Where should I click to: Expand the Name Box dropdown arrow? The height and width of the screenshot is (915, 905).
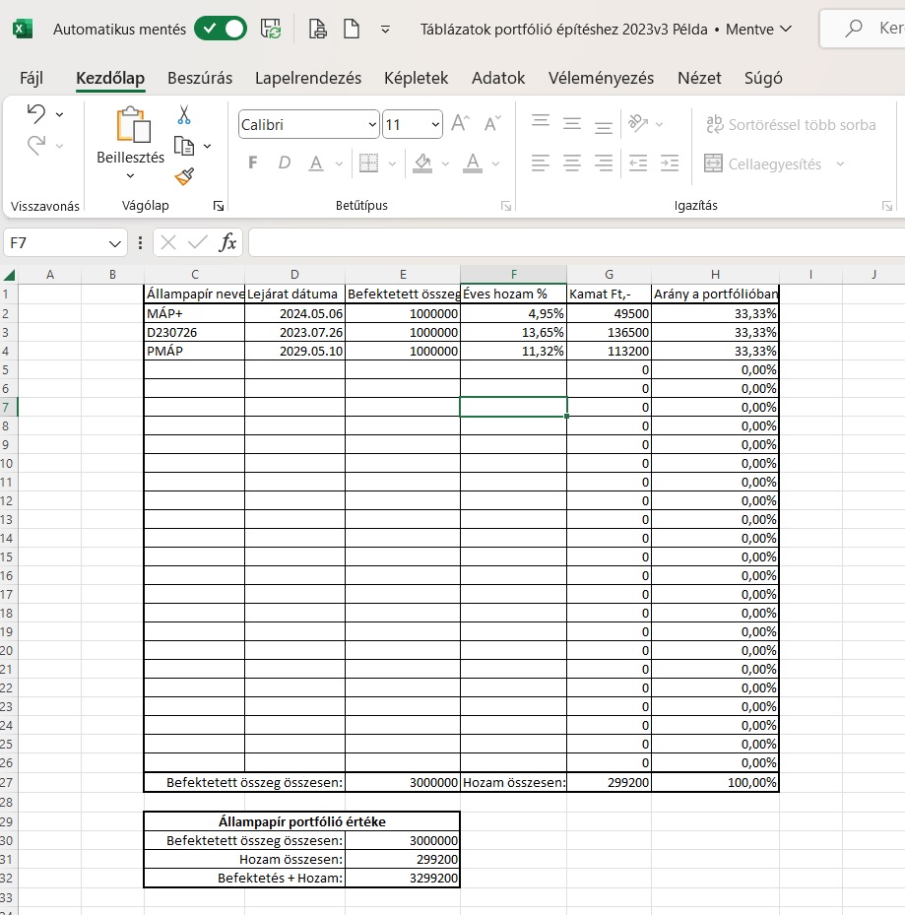tap(115, 242)
